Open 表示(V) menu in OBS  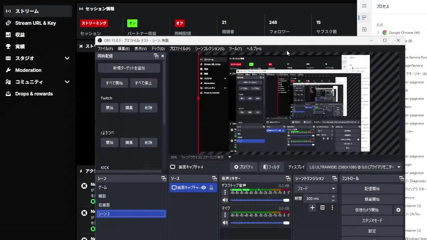tap(140, 49)
